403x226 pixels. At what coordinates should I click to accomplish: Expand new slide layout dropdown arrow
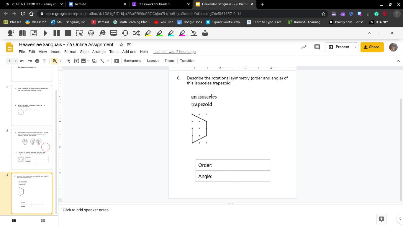16,61
